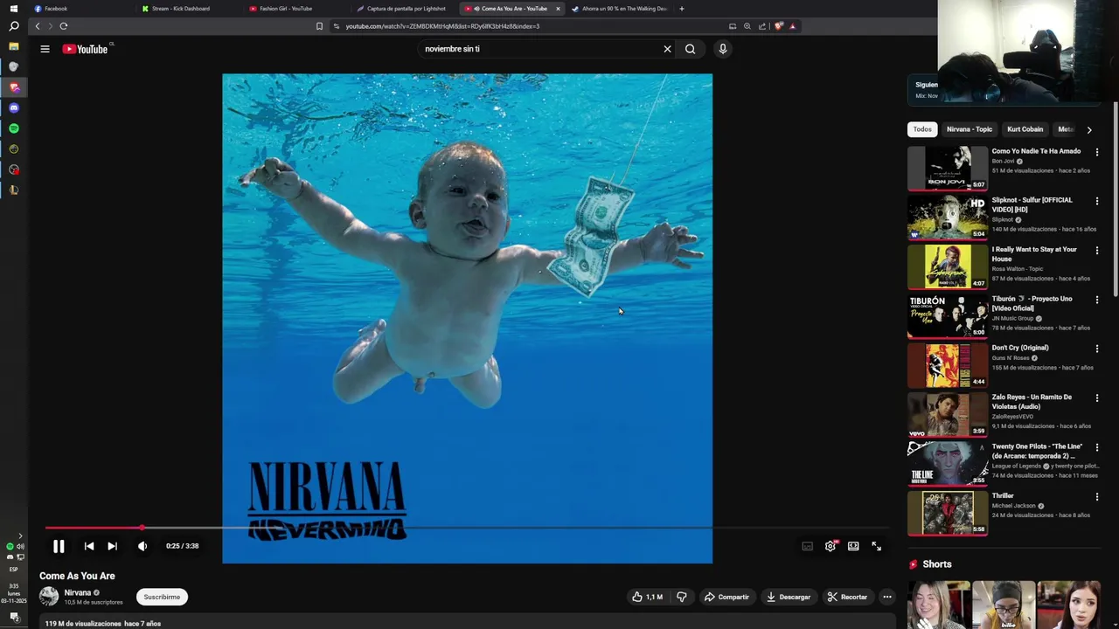1119x629 pixels.
Task: Click the browser zoom magnifier icon
Action: [747, 26]
